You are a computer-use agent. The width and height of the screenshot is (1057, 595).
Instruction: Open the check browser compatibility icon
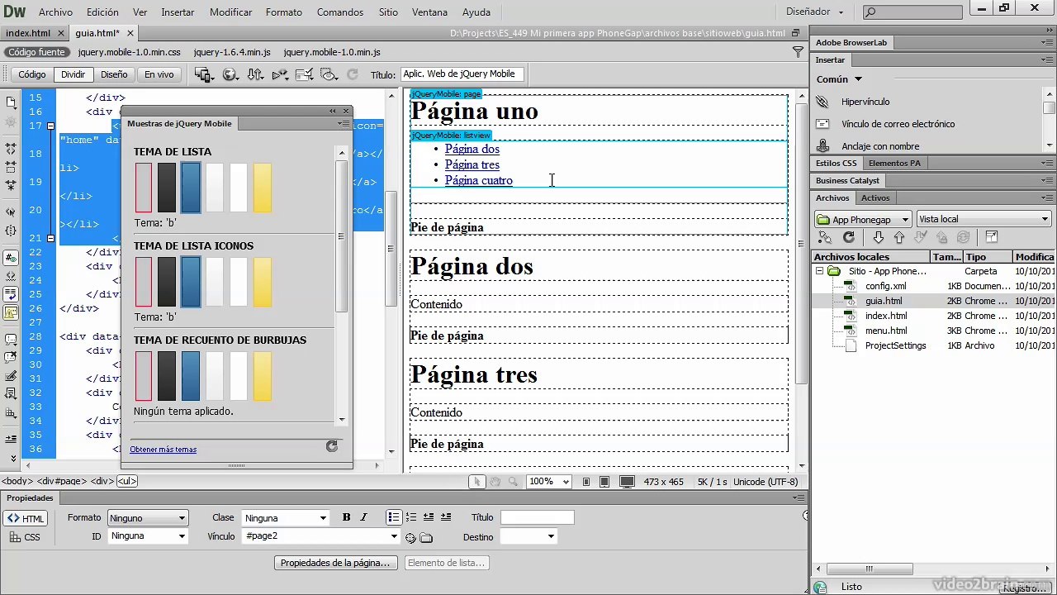(x=304, y=74)
